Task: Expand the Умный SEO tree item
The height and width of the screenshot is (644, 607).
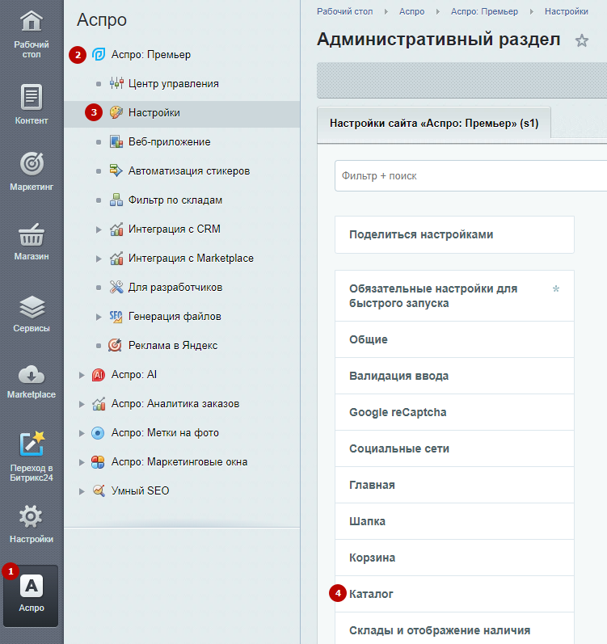Action: click(x=82, y=491)
